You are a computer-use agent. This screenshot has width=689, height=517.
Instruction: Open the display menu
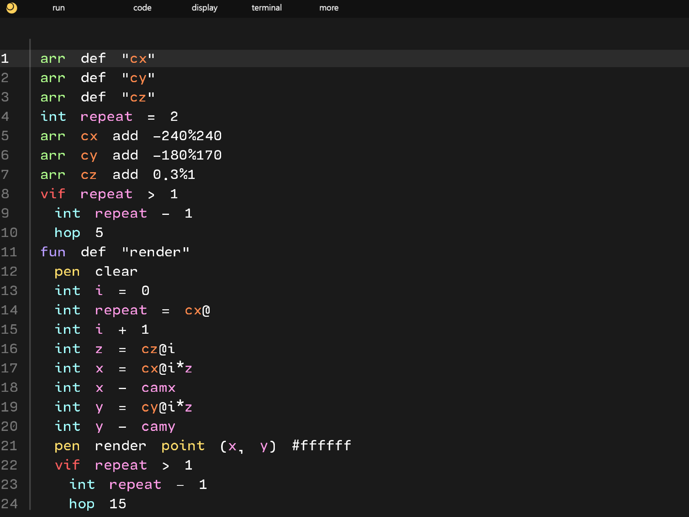(x=205, y=8)
